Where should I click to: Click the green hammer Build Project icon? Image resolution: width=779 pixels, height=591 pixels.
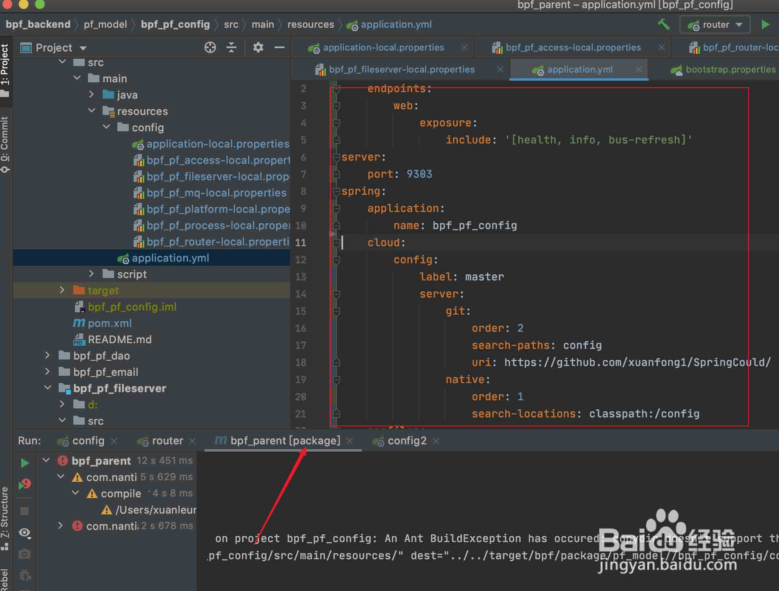664,24
